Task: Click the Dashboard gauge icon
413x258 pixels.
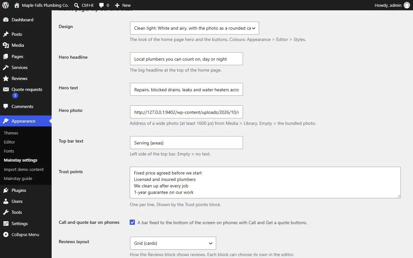Action: pyautogui.click(x=6, y=20)
